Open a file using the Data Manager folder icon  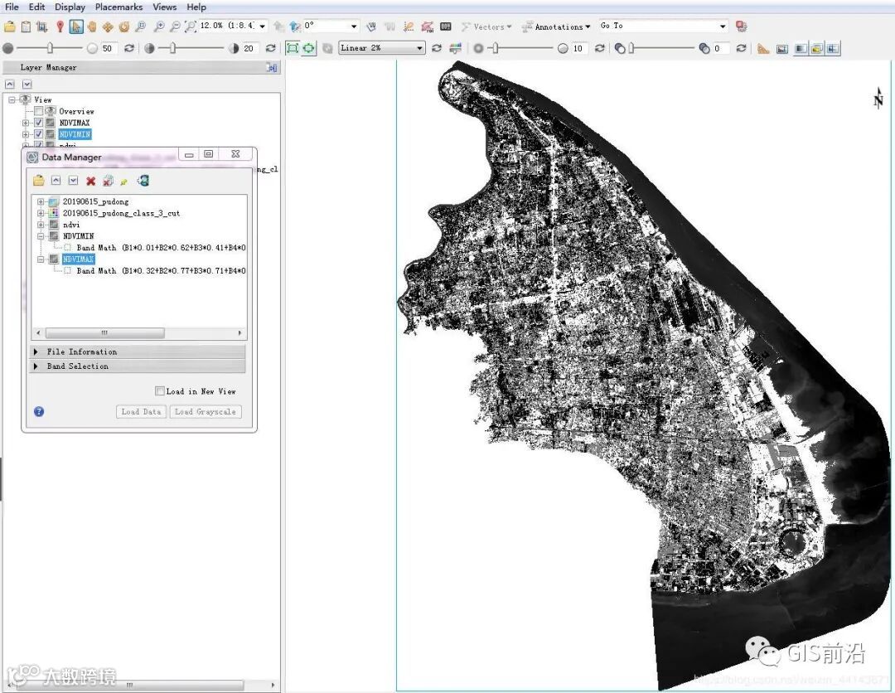pyautogui.click(x=38, y=181)
